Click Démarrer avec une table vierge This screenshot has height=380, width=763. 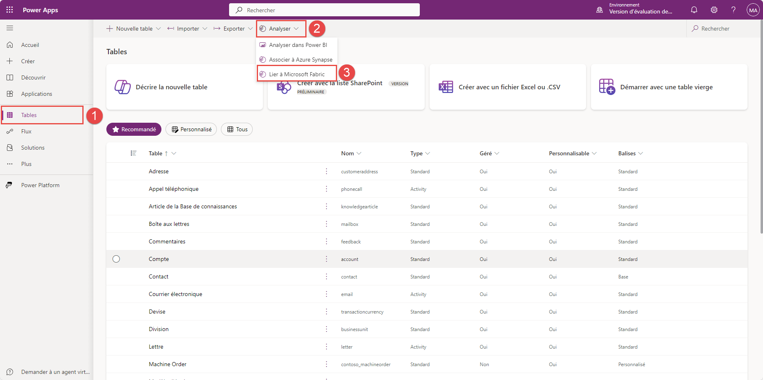(x=669, y=87)
